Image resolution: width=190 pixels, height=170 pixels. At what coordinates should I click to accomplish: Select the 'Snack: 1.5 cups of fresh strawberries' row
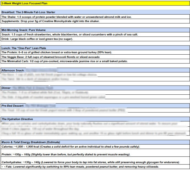(95, 34)
